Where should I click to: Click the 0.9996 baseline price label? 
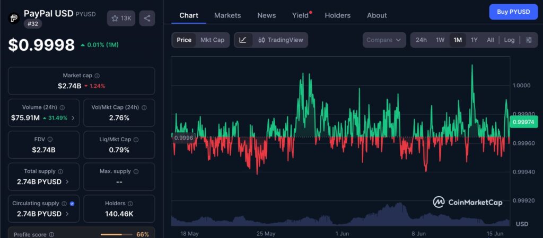point(183,138)
